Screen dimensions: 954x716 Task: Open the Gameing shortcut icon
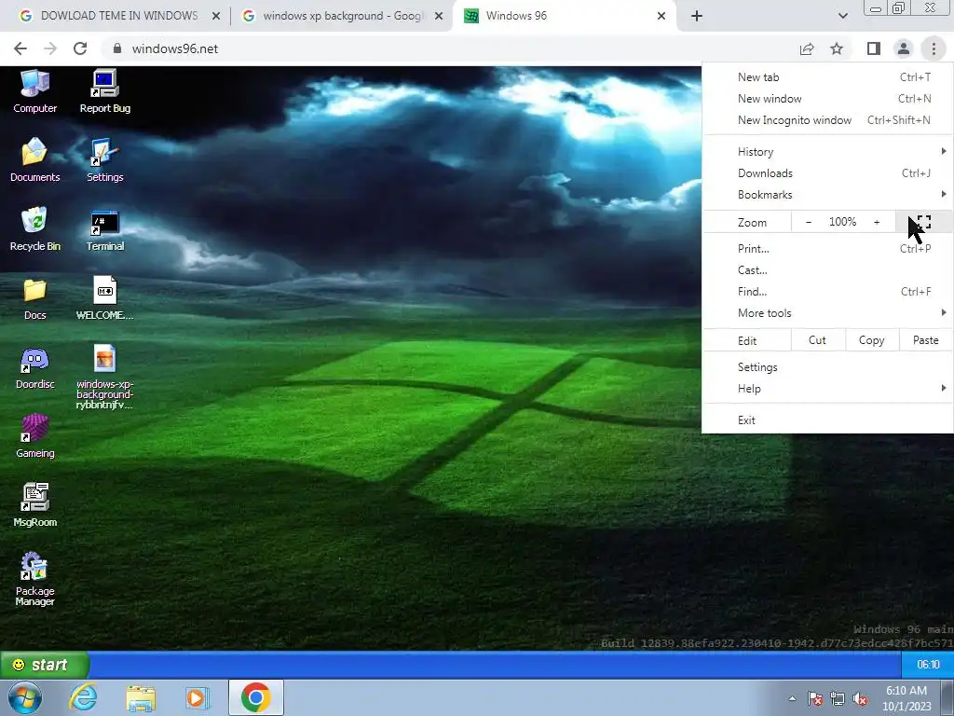pyautogui.click(x=34, y=436)
